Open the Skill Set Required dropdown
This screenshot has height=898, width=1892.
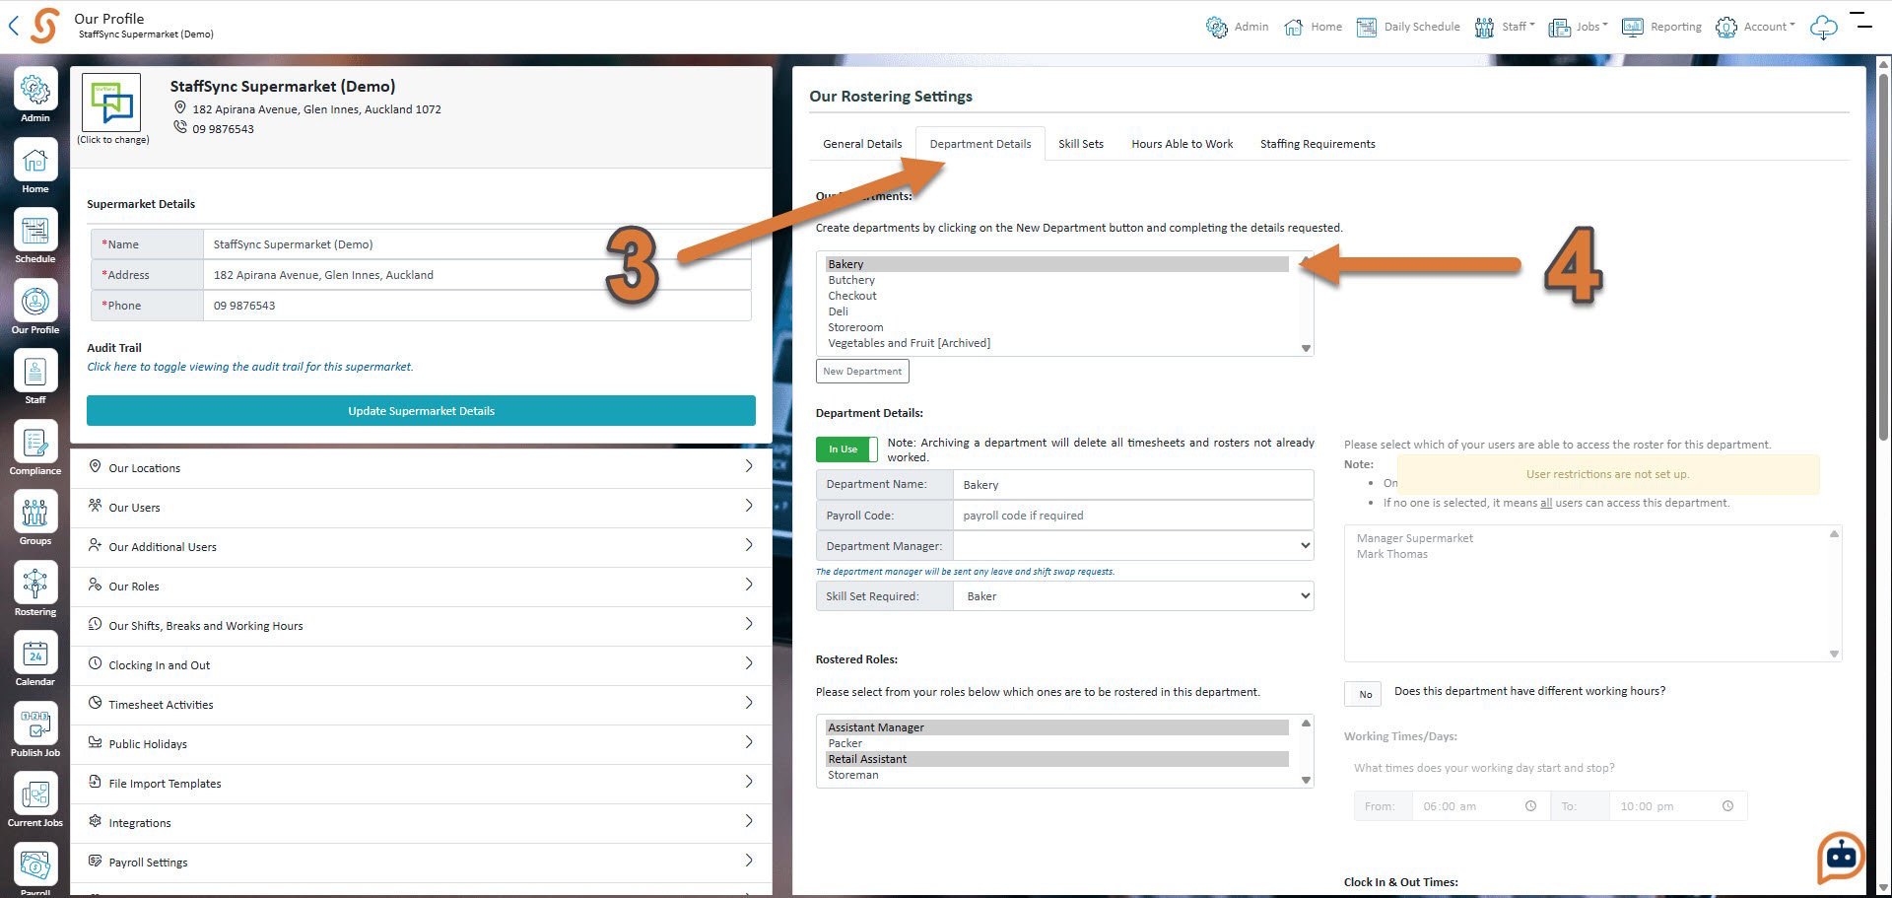point(1133,596)
